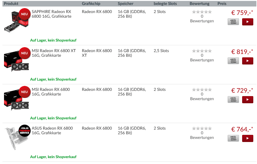Open the ASUS Radeon RX 6800 16G product link

point(52,131)
